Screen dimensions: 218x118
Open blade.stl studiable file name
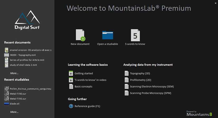pyautogui.click(x=15, y=104)
